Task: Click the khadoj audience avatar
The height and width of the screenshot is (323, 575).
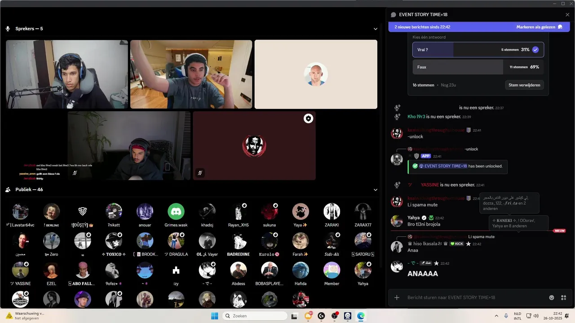Action: click(207, 211)
